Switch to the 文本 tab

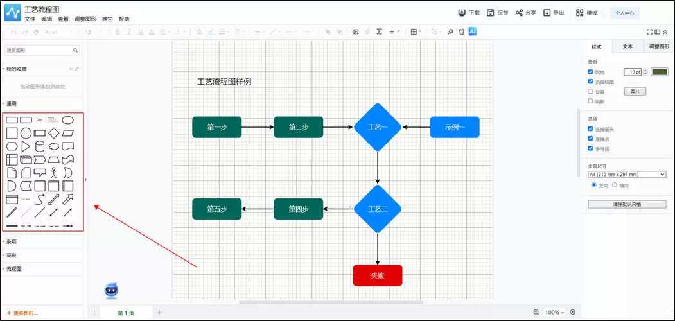627,46
